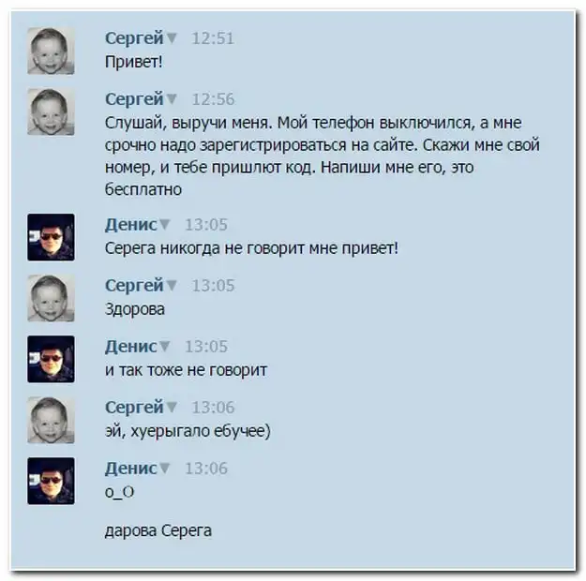Expand dropdown arrow next to Сергей at 12:56
Screen dimensions: 586x581
pos(172,99)
